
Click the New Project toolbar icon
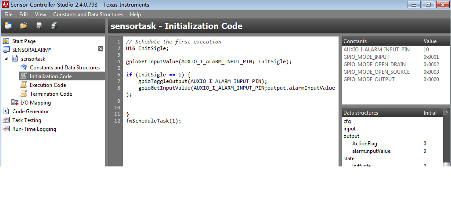click(8, 26)
